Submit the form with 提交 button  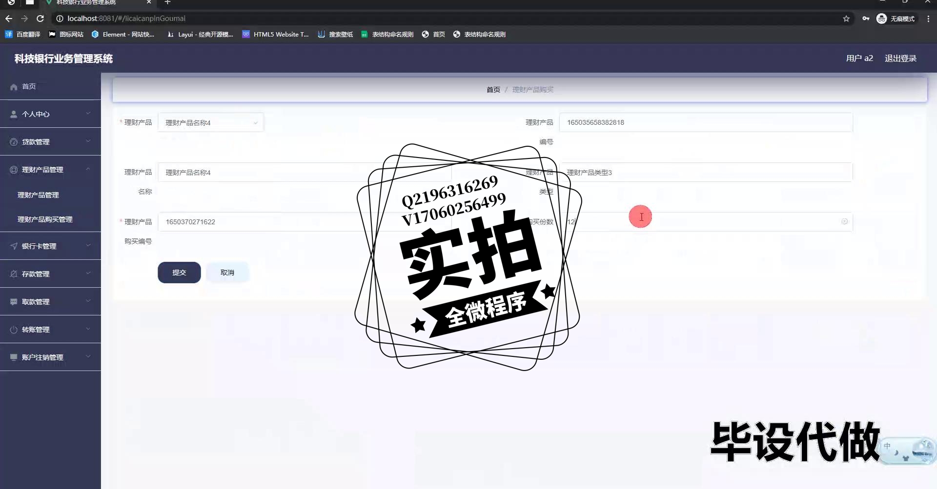179,273
